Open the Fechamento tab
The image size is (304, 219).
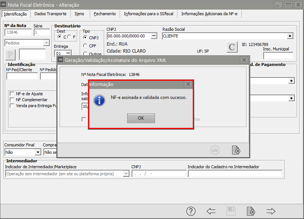pyautogui.click(x=105, y=14)
